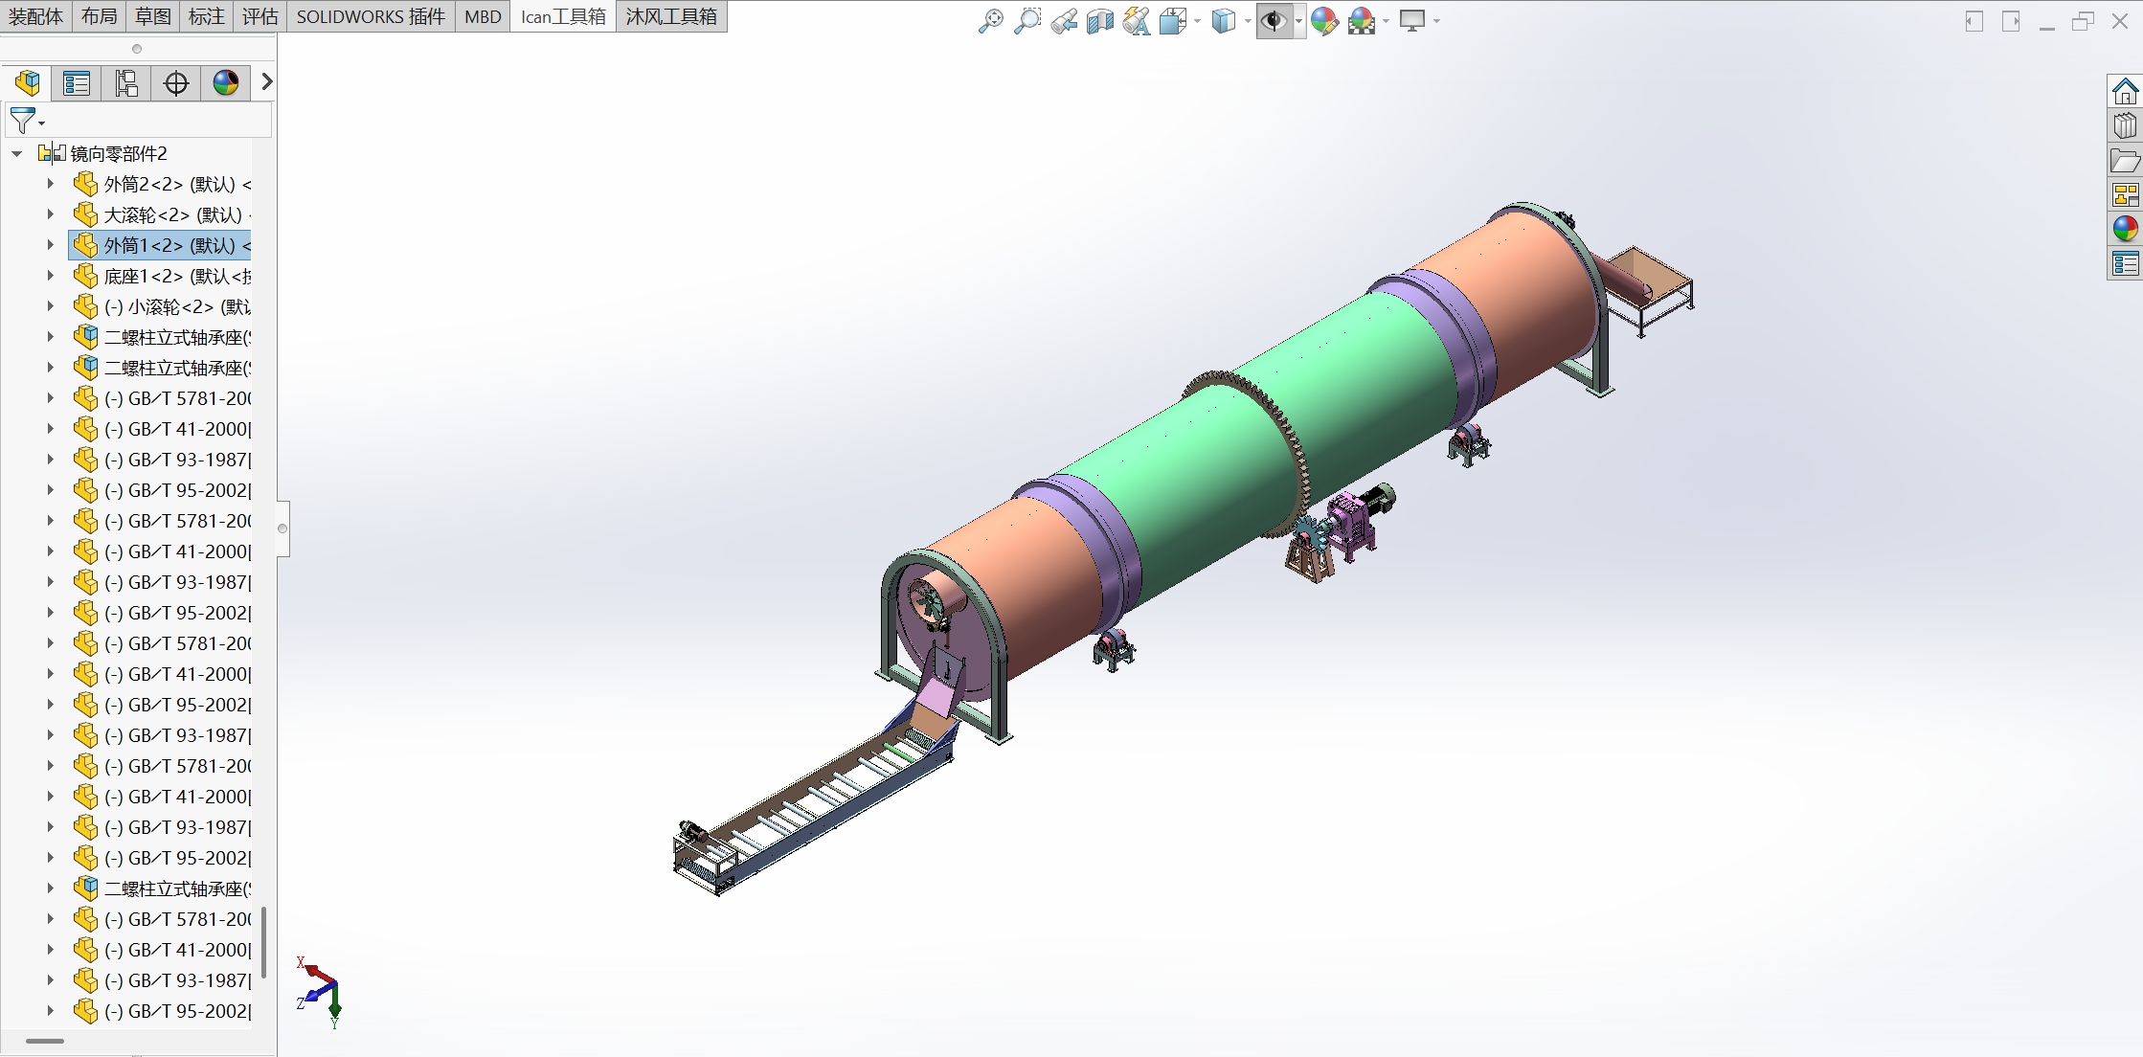Select the 底座1<2> component in tree
Image resolution: width=2143 pixels, height=1057 pixels.
[x=172, y=276]
